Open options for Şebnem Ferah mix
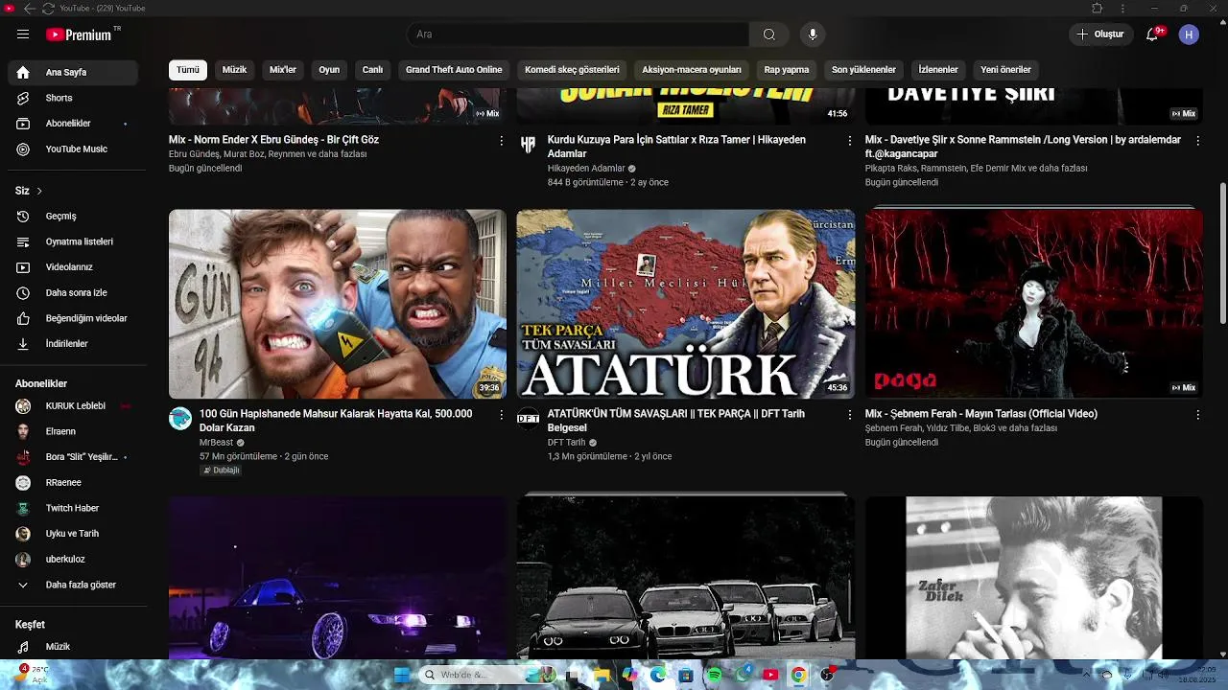 coord(1197,415)
